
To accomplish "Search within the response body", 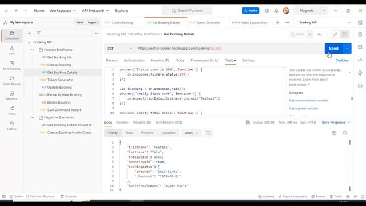I will [345, 133].
